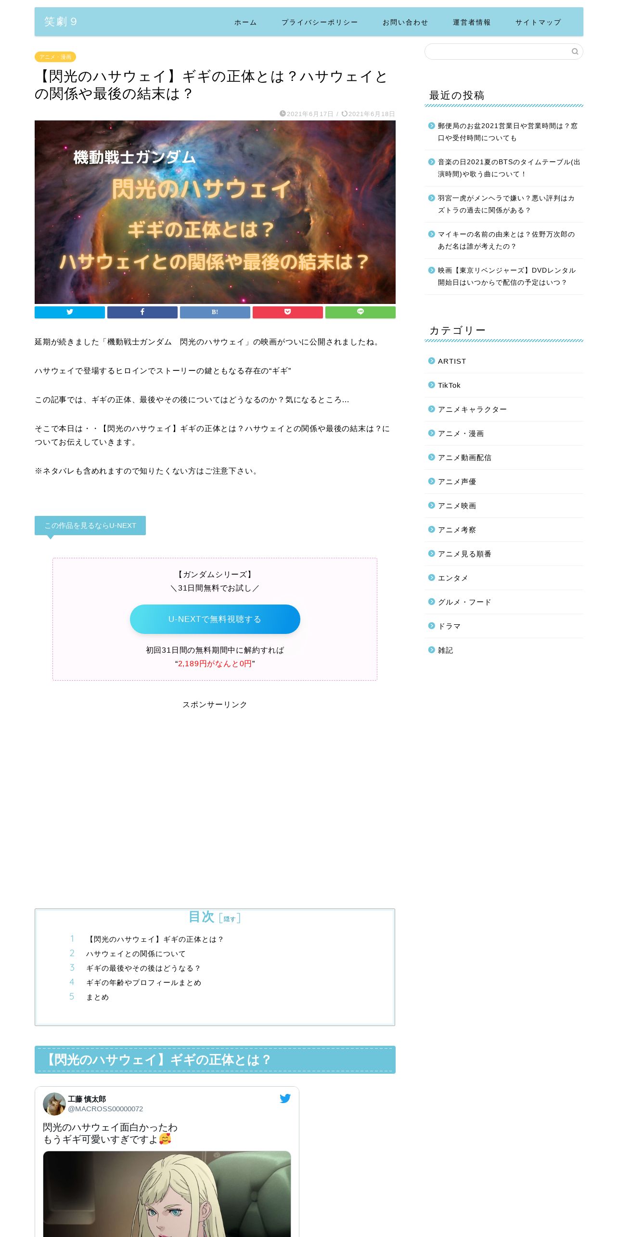This screenshot has height=1237, width=618.
Task: Share article via Twitter button
Action: (x=70, y=312)
